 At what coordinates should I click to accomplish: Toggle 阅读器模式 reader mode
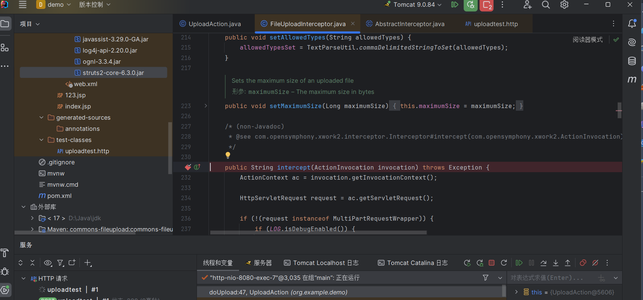point(588,40)
